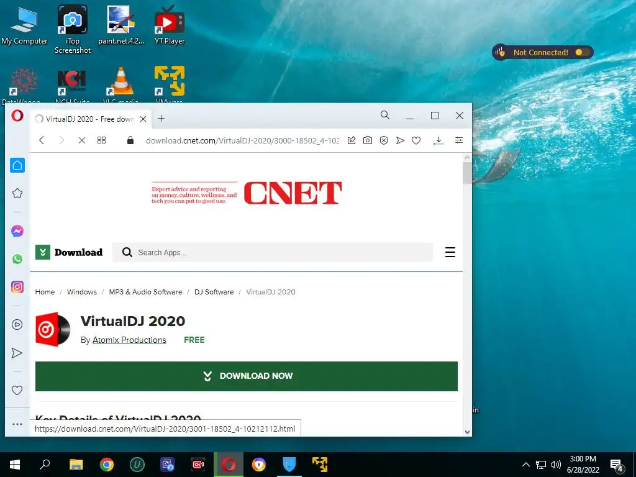Open Opera downloads panel
The image size is (636, 477).
(438, 140)
